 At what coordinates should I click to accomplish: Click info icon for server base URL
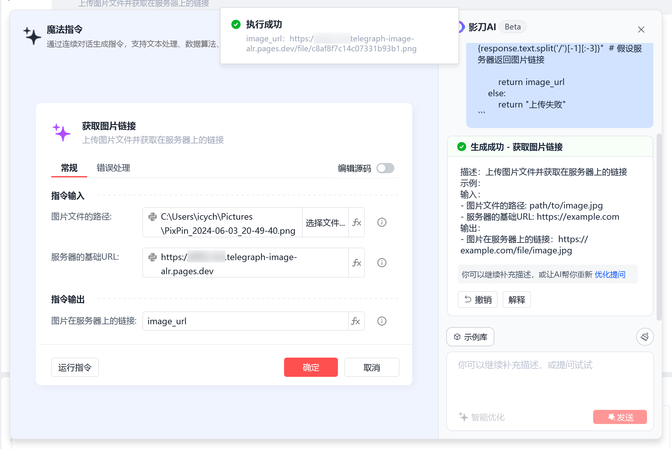coord(382,263)
